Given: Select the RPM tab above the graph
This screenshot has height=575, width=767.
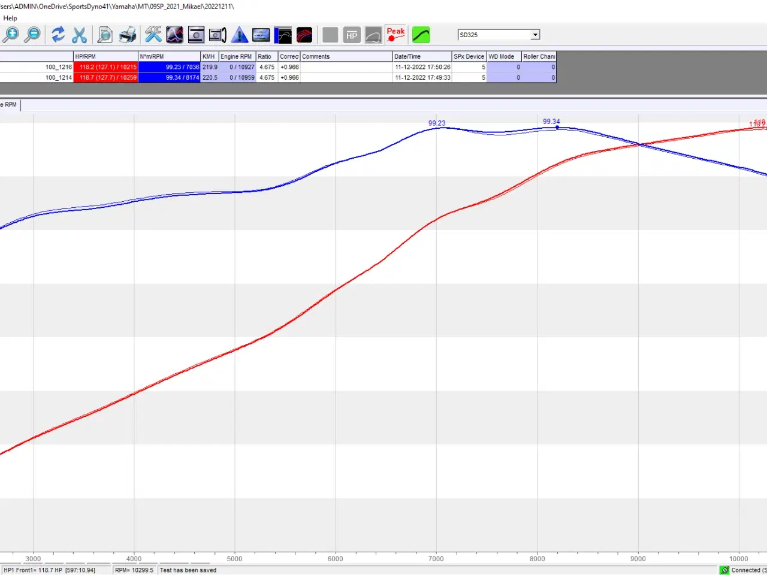Looking at the screenshot, I should pos(10,105).
